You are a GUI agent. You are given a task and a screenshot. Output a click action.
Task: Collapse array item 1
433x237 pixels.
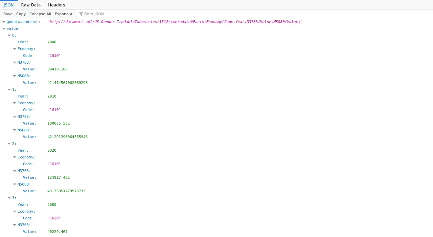click(9, 89)
